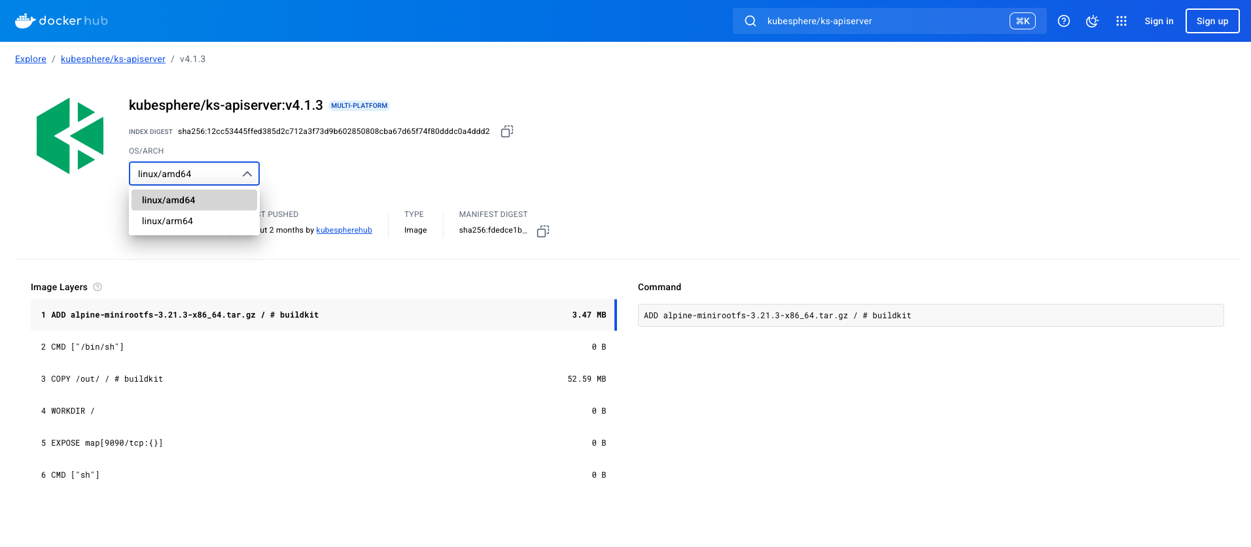This screenshot has height=547, width=1251.
Task: Select layer 3 COPY /out/ row
Action: click(x=323, y=379)
